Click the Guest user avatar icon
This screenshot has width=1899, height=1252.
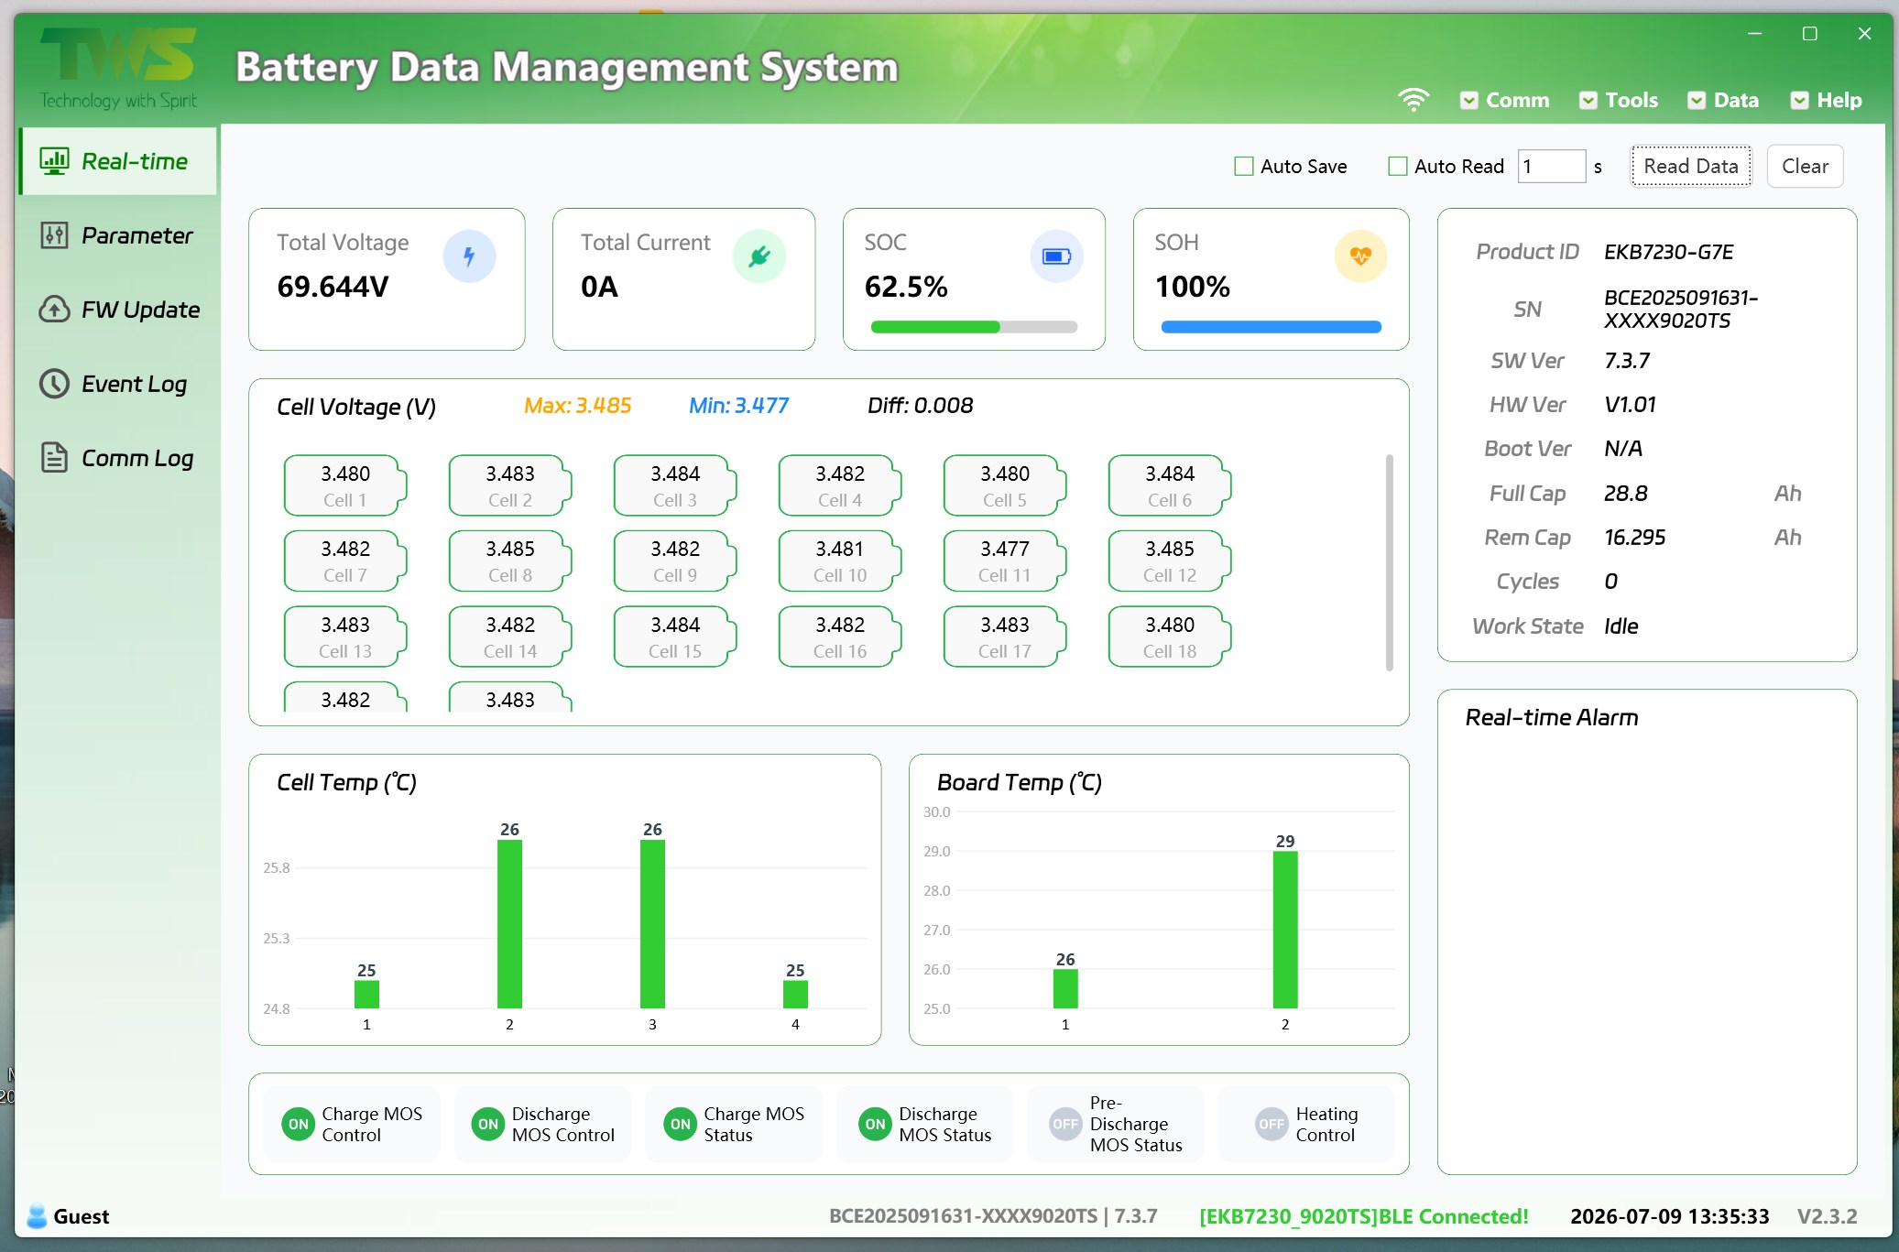click(37, 1216)
